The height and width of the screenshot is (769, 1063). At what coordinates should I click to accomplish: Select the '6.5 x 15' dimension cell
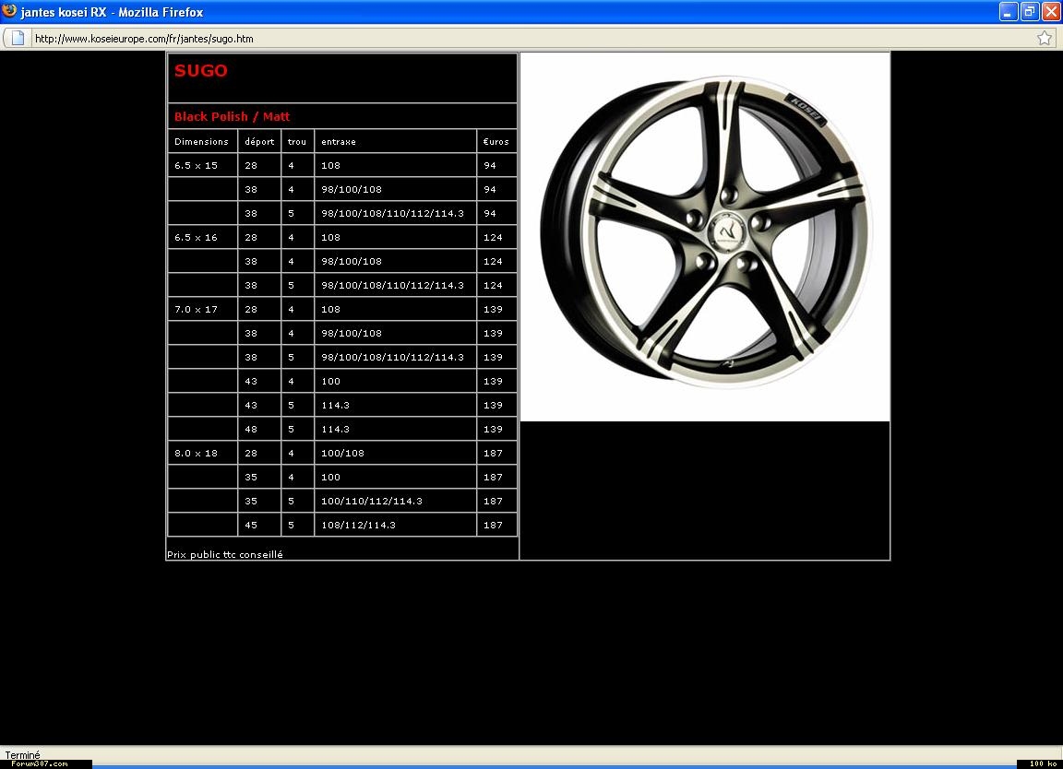click(x=202, y=165)
